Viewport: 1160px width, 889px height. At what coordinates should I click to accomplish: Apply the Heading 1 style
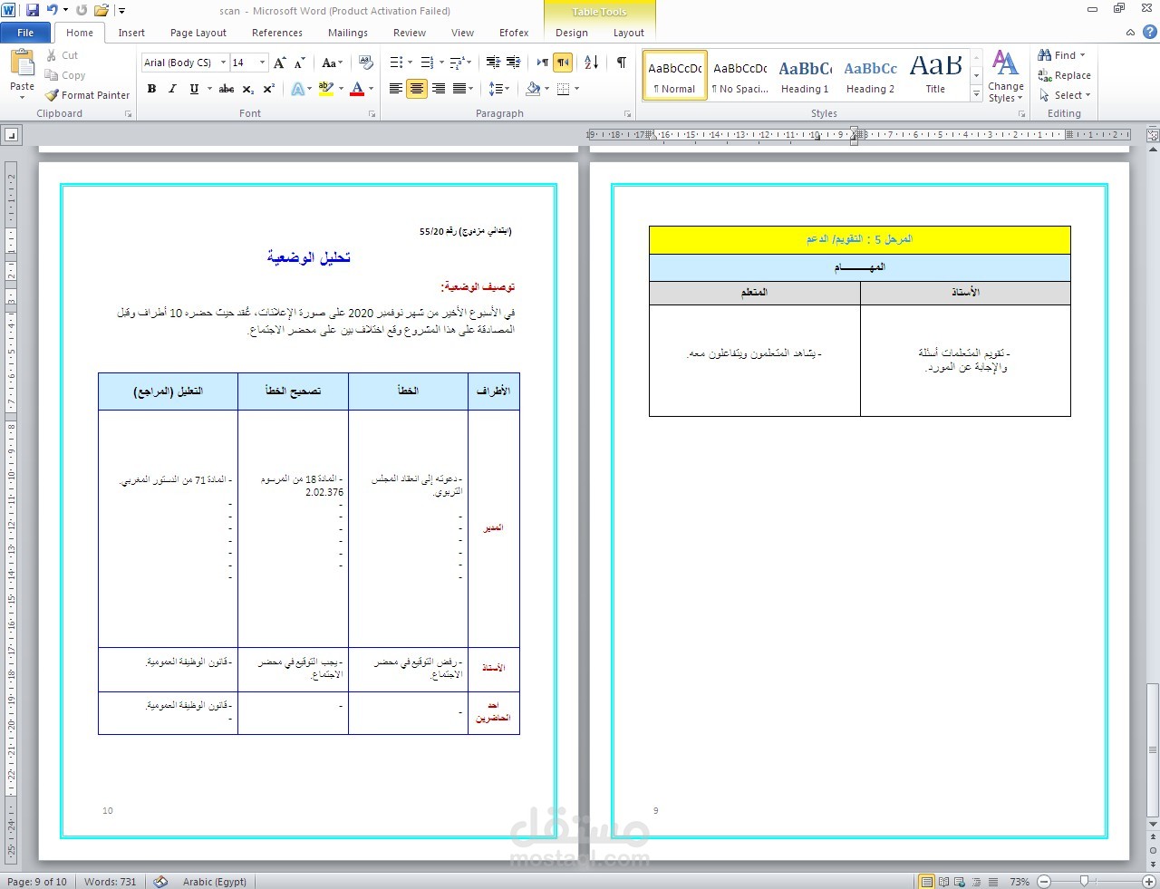805,74
